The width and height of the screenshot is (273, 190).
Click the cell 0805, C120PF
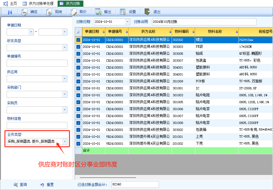tap(255, 109)
